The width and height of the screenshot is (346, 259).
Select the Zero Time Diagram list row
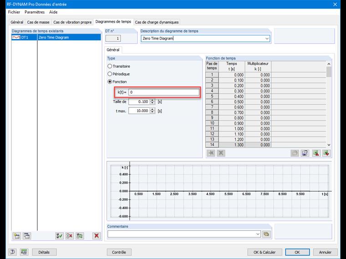click(x=56, y=37)
